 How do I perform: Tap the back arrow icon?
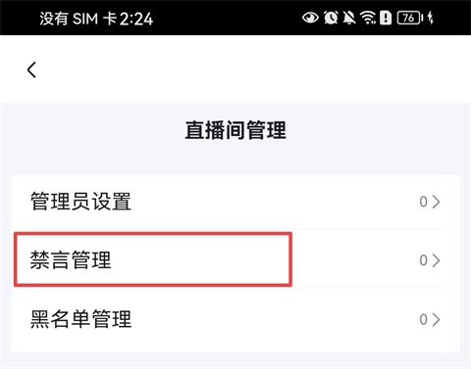pos(31,69)
